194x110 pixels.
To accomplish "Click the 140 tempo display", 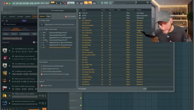I will tap(71, 3).
